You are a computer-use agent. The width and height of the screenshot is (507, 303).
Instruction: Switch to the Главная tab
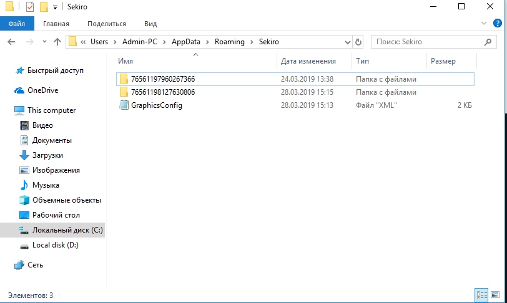[56, 24]
